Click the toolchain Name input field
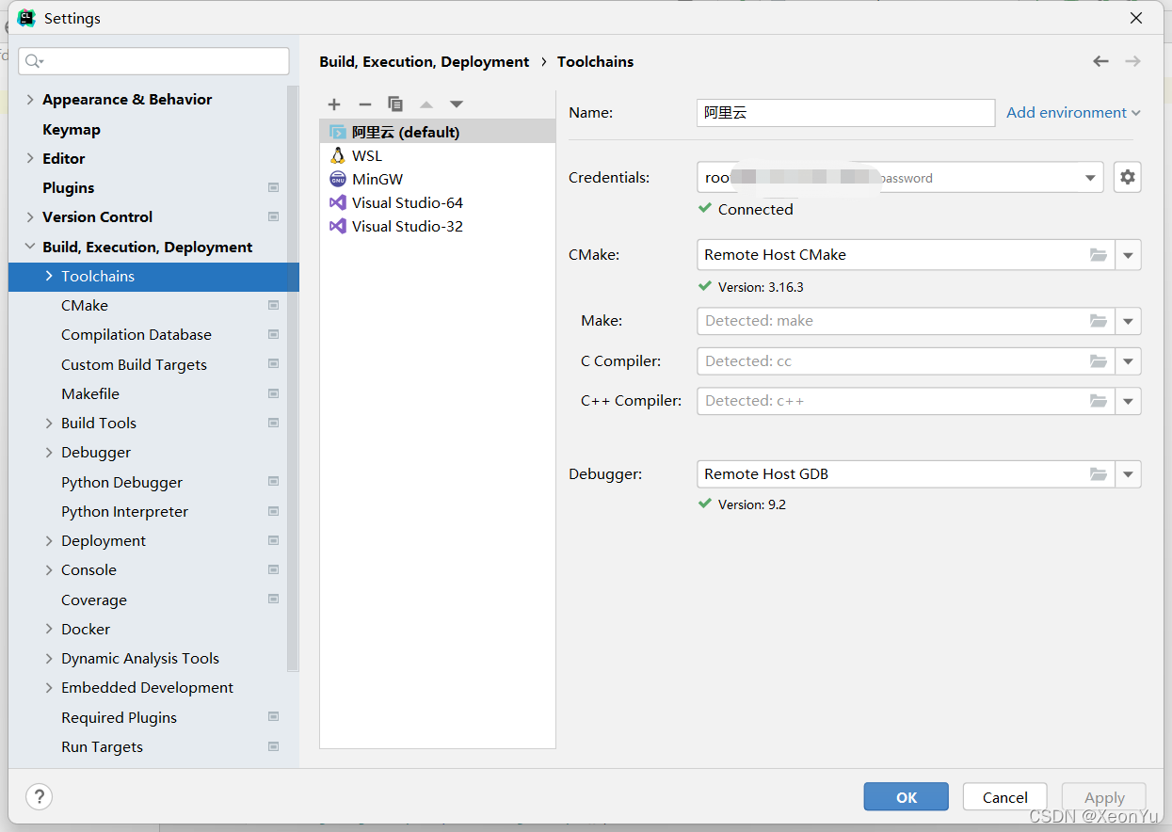Viewport: 1172px width, 832px height. point(845,113)
